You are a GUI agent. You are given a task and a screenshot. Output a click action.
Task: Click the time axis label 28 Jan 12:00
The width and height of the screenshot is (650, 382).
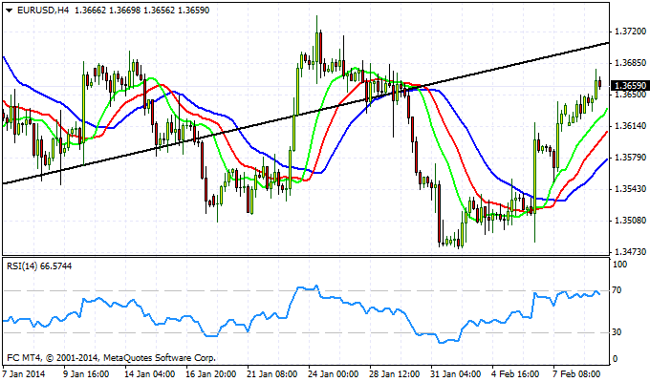(394, 373)
